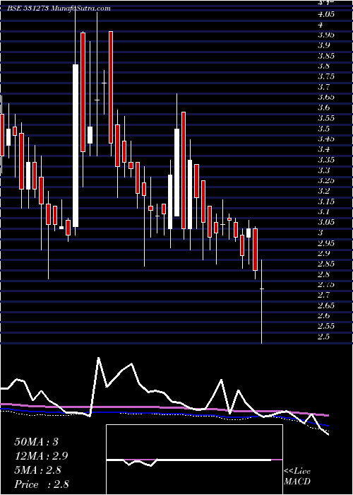Click the 3.75 price axis label
Viewport: 353px width, 495px height.
(326, 76)
